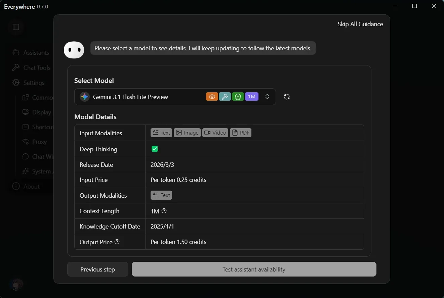Click the white robot assistant avatar
Screen dimensions: 444x298
click(x=74, y=50)
